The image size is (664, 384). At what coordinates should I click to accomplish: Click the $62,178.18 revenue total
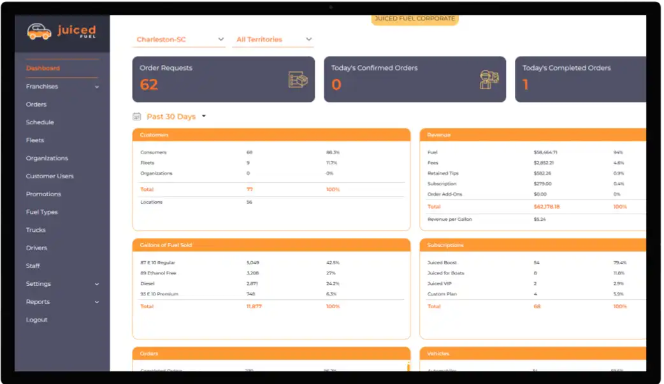(x=546, y=206)
